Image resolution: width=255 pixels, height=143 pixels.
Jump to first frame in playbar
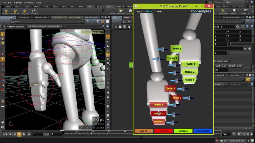click(x=5, y=134)
